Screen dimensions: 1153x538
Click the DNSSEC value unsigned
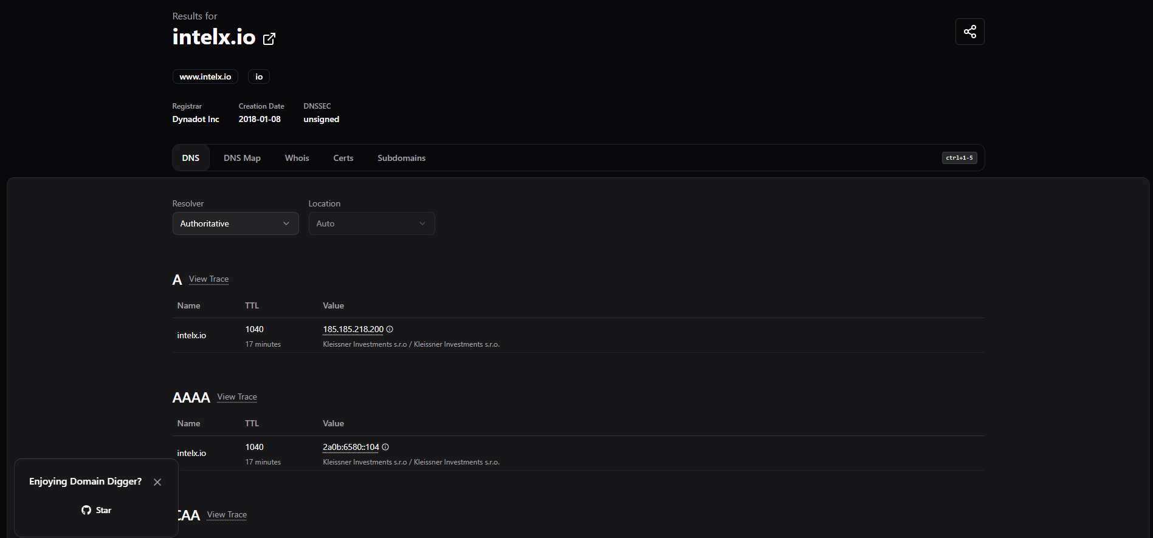pos(322,119)
